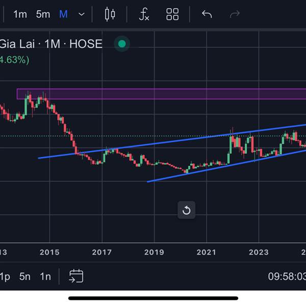The image size is (306, 306).
Task: Click the 2015 label on time axis
Action: (49, 252)
